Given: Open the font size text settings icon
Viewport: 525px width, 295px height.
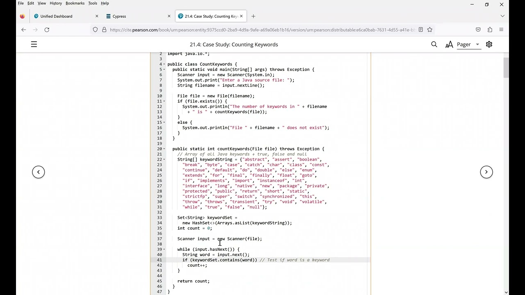Looking at the screenshot, I should [x=449, y=44].
